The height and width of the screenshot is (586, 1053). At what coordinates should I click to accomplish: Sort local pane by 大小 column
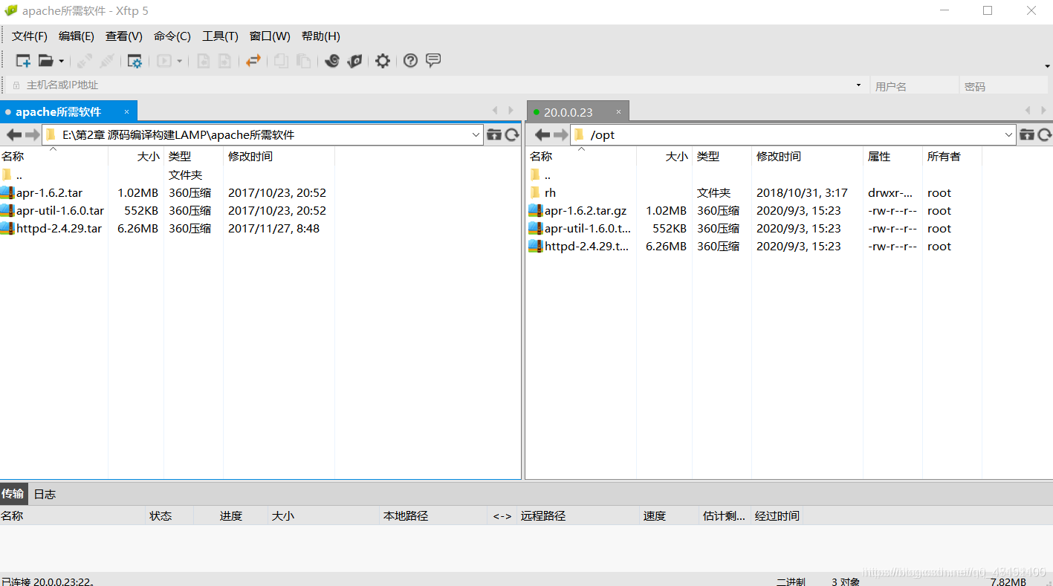136,156
